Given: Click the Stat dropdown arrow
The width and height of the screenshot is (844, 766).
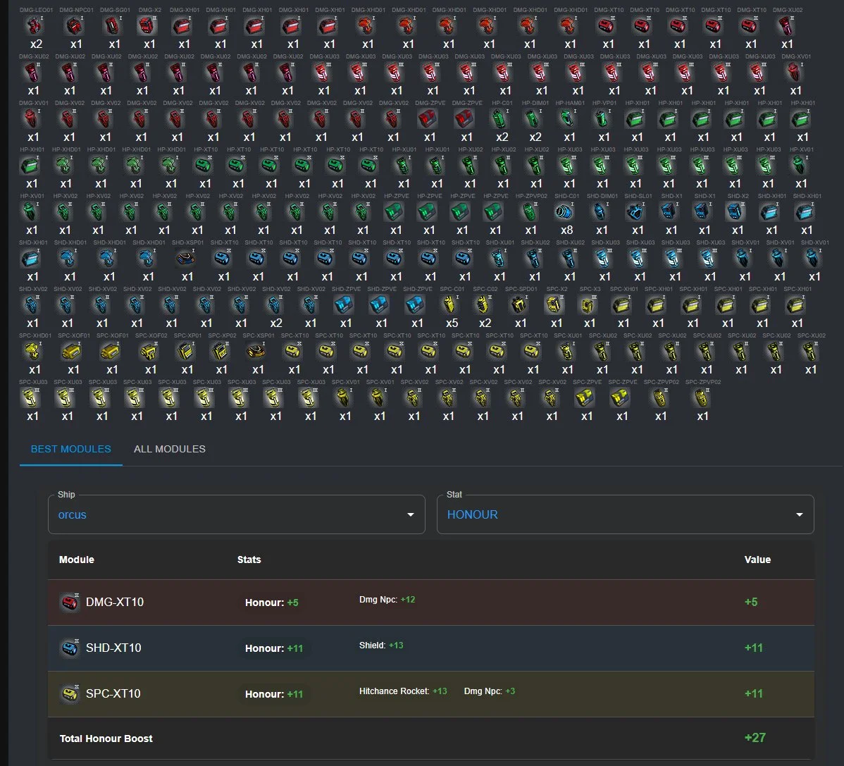Looking at the screenshot, I should [799, 515].
